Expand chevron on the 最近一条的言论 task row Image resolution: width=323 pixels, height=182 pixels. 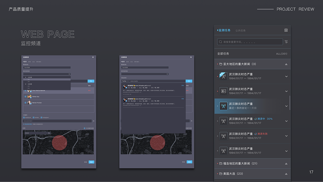[286, 106]
